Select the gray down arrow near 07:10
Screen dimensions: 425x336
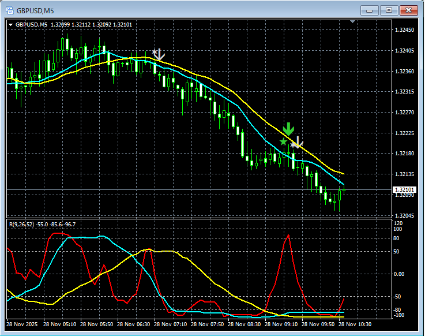pyautogui.click(x=159, y=54)
